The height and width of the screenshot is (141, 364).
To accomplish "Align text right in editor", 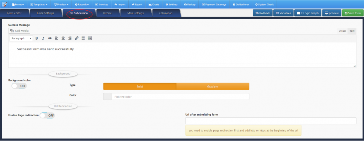I will click(70, 38).
